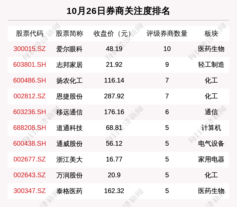237x207 pixels.
Task: Click the stock name 泰格医药
Action: (x=69, y=191)
